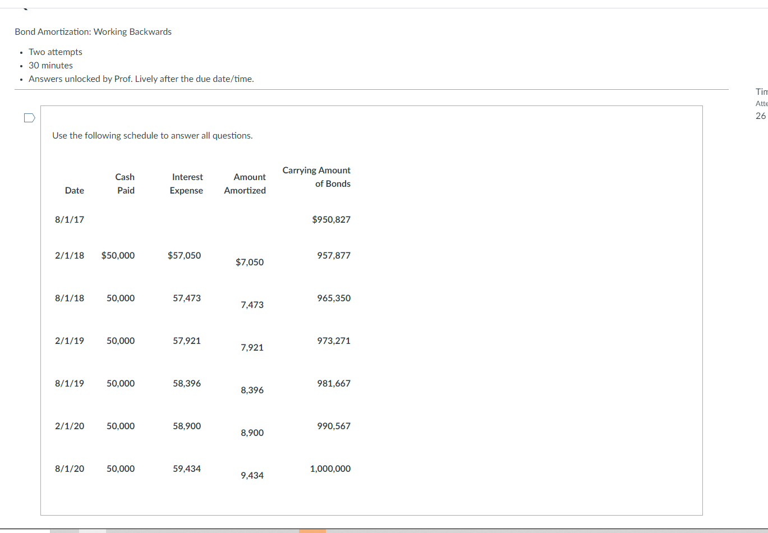
Task: Click the interest expense value 58,900
Action: [187, 426]
